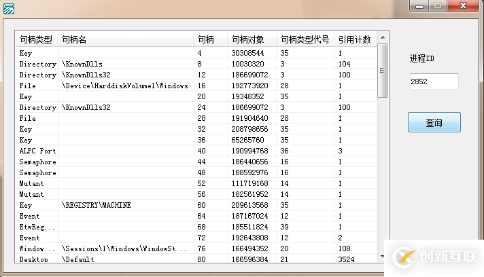Click the disabled maximize button
The image size is (484, 277).
(437, 6)
